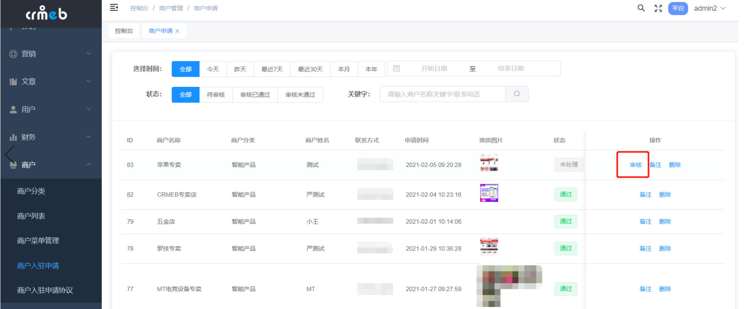Expand the 营销 menu chevron
This screenshot has width=745, height=309.
coord(89,54)
